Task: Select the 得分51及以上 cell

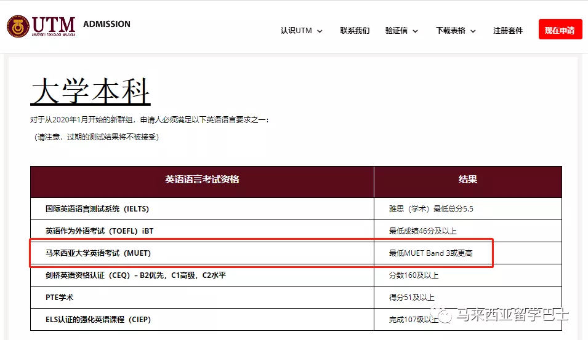Action: [x=468, y=298]
